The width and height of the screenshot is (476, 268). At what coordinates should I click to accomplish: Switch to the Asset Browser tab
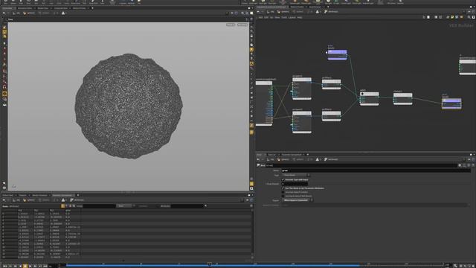pos(315,7)
